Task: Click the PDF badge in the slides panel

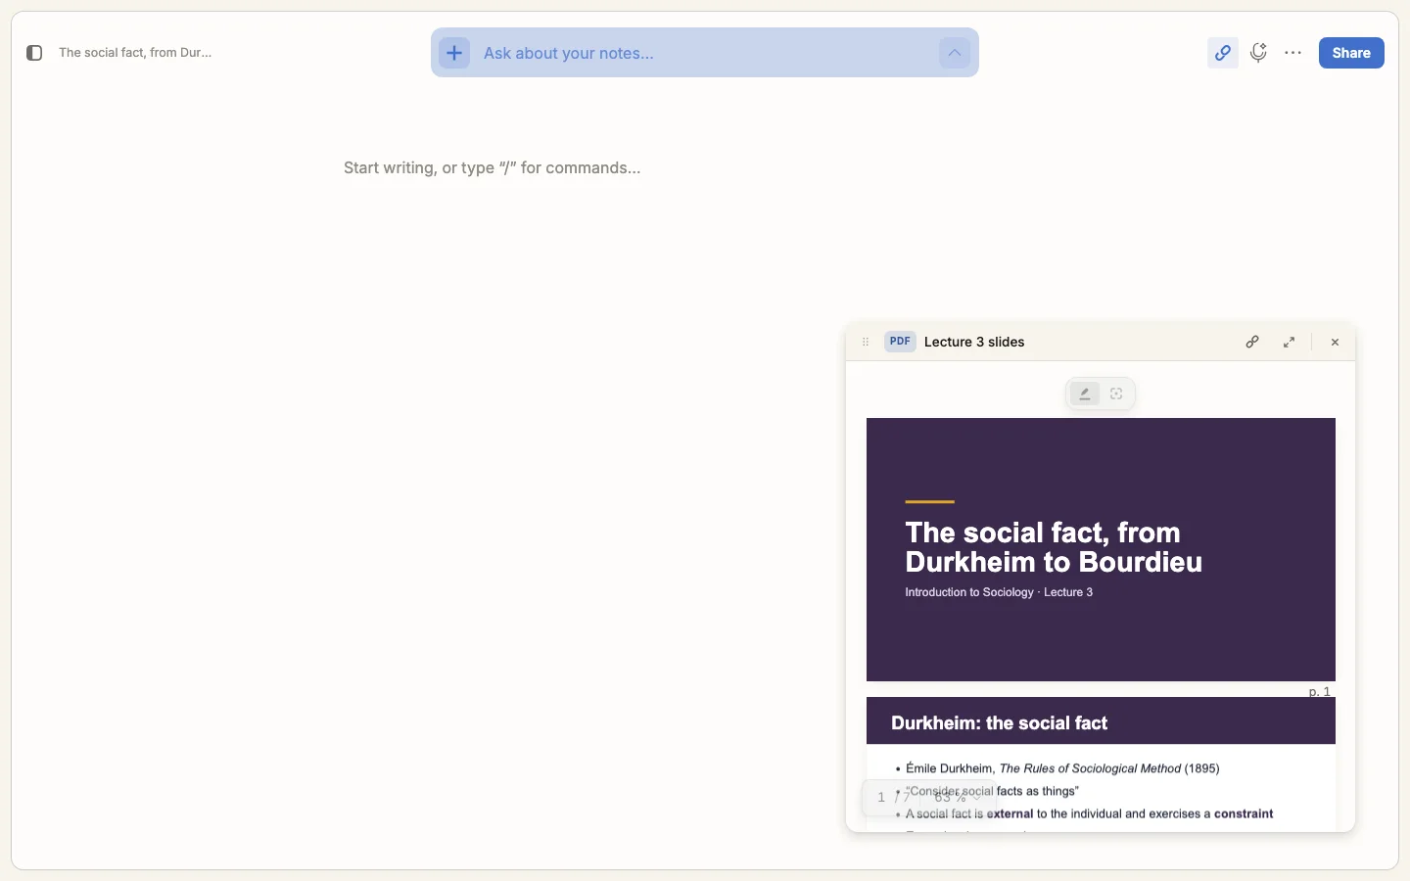Action: (x=900, y=342)
